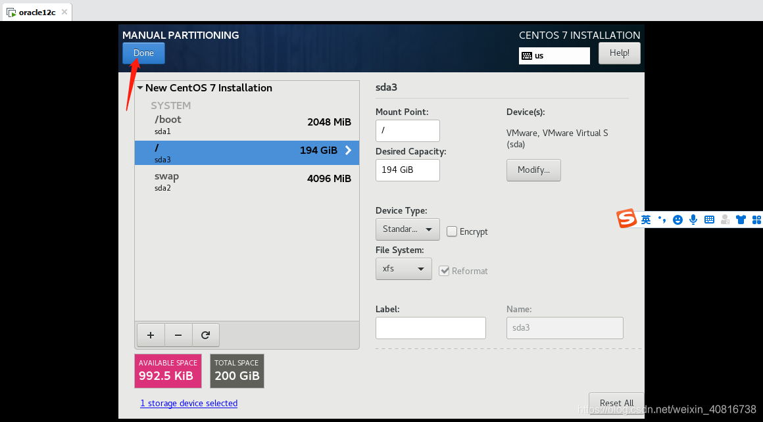Click the chevron arrow on the sda3 row
The height and width of the screenshot is (422, 763).
(x=349, y=151)
